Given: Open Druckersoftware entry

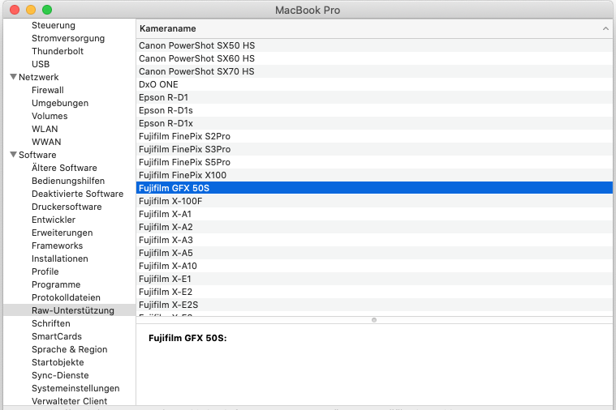Looking at the screenshot, I should click(67, 207).
